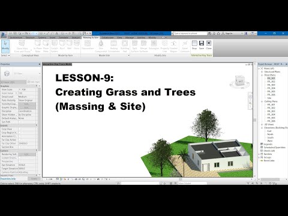288x216 pixels.
Task: Toggle the Crop Region Visible checkbox
Action: point(20,133)
